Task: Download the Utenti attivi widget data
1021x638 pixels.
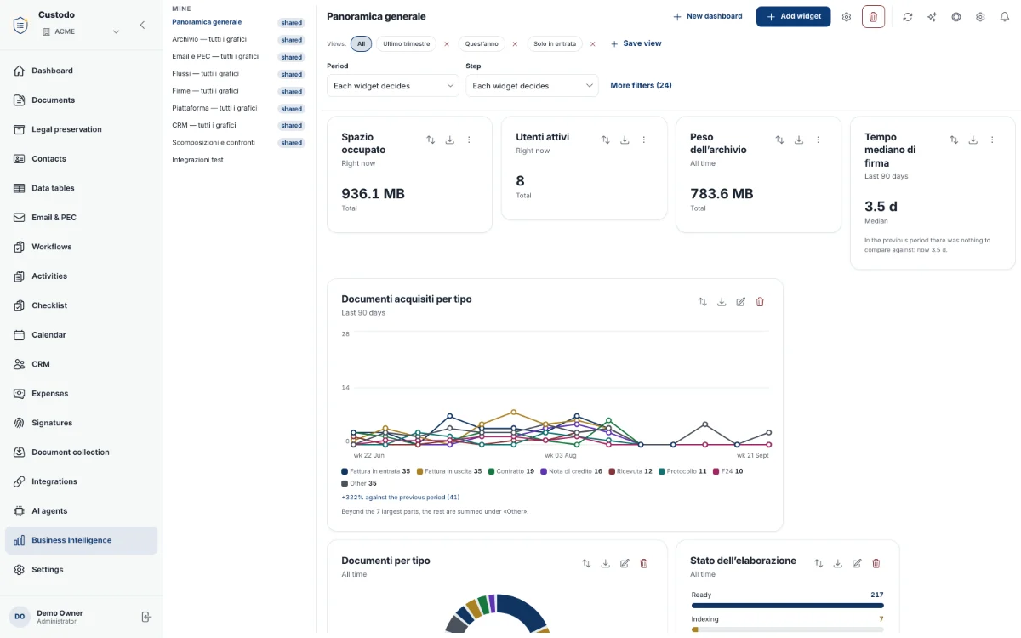Action: 625,140
